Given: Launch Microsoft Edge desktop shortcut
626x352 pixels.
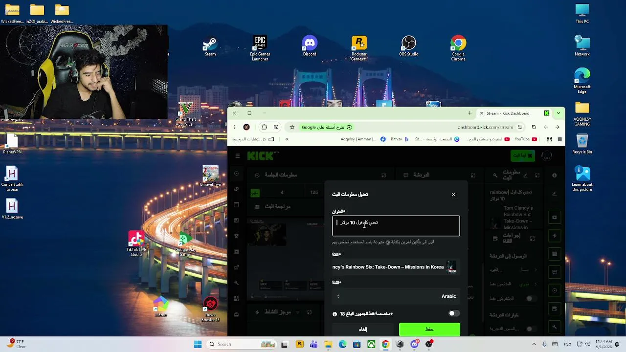Looking at the screenshot, I should pyautogui.click(x=582, y=81).
